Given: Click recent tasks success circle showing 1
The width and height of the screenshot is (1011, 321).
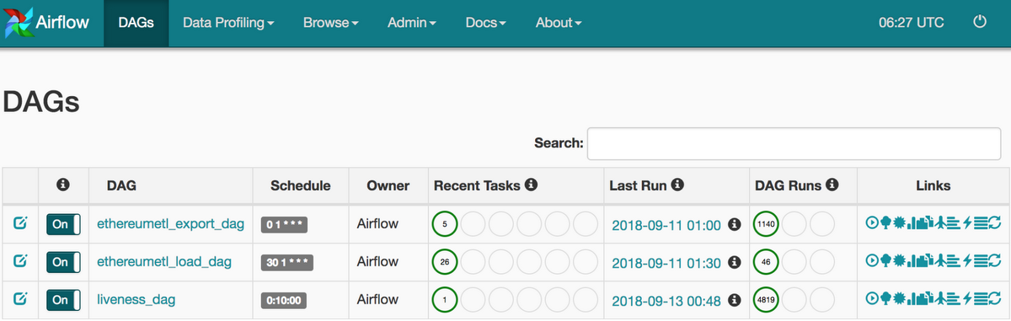Looking at the screenshot, I should [444, 300].
